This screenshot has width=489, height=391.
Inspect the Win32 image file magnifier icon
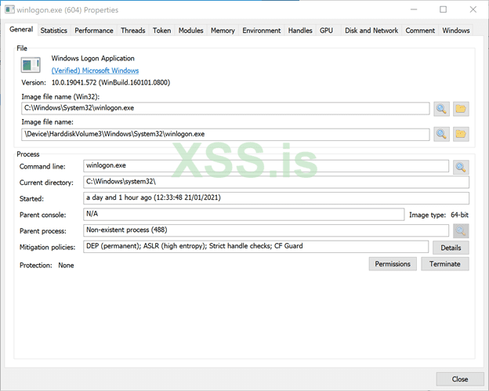(x=441, y=109)
